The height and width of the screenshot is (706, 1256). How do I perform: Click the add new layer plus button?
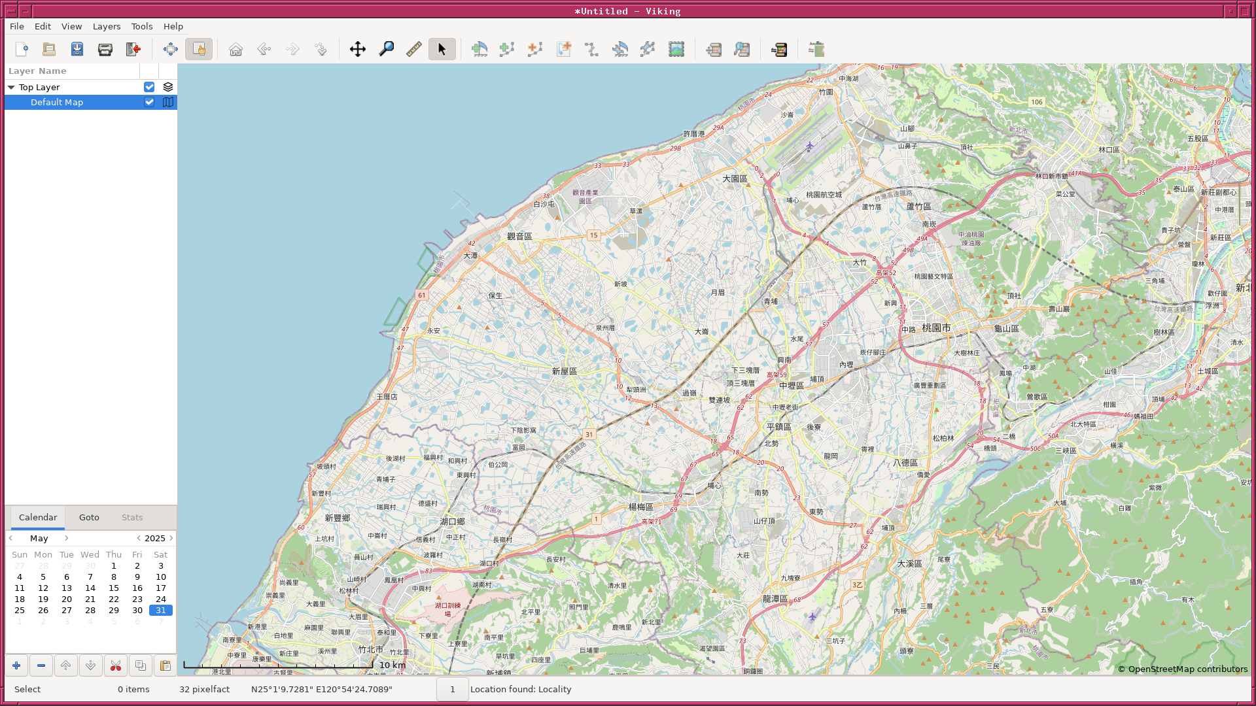click(16, 665)
